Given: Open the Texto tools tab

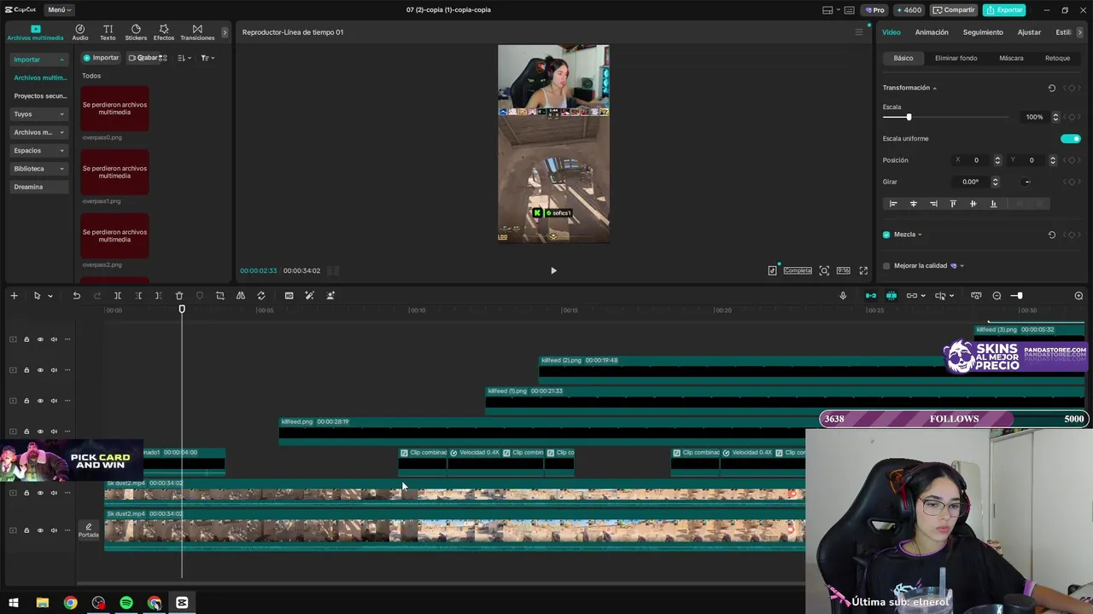Looking at the screenshot, I should point(108,32).
